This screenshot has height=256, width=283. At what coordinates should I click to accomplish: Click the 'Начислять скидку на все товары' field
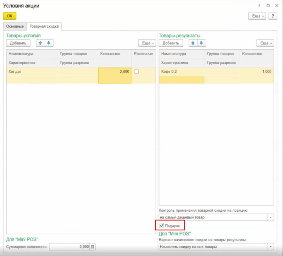coord(213,247)
